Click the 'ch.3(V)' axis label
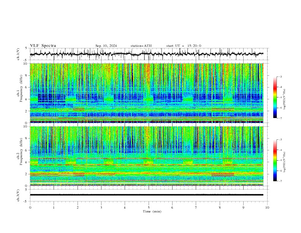The image size is (301, 233). [18, 195]
